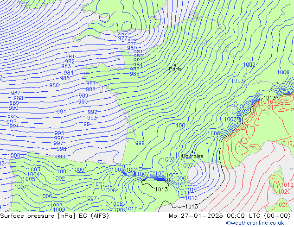Select the 'Surface pressure [hPa] EC (AIFS)' title

54,216
